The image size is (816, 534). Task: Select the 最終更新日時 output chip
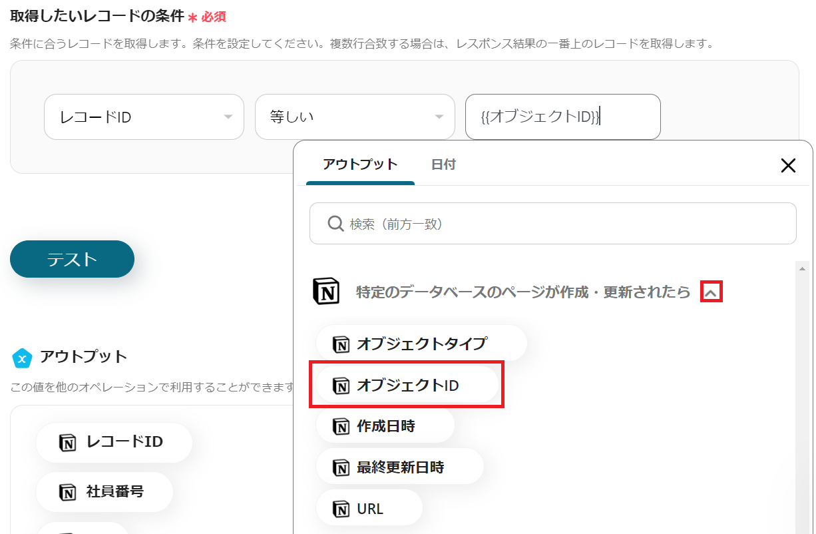tap(399, 467)
